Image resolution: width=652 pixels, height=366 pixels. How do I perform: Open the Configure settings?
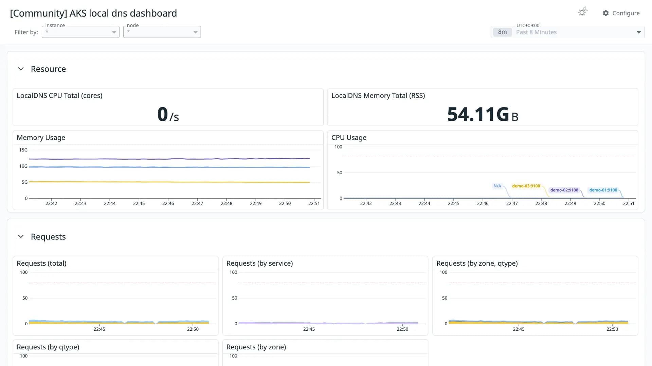click(x=621, y=13)
